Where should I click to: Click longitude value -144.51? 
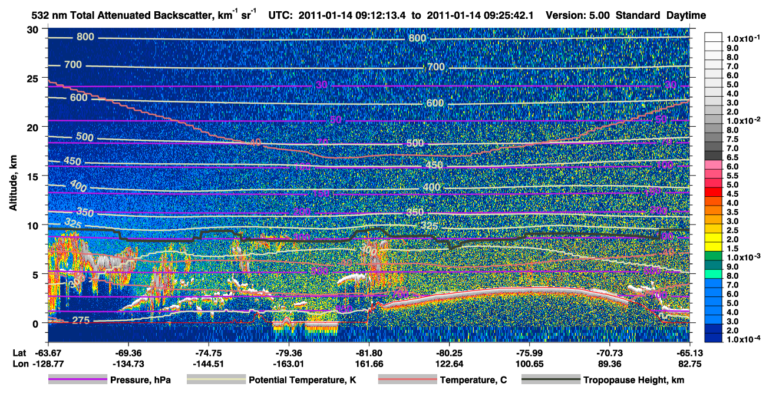point(208,364)
